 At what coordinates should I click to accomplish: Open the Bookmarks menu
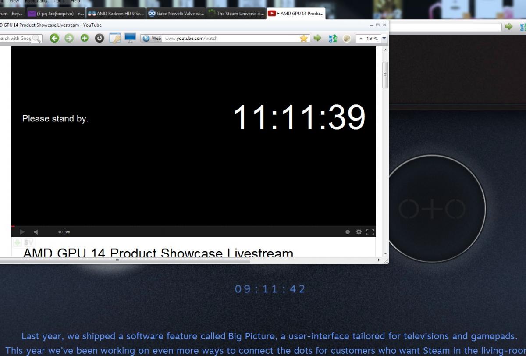pos(36,2)
